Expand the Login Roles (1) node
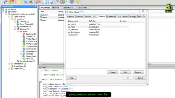 [9, 69]
